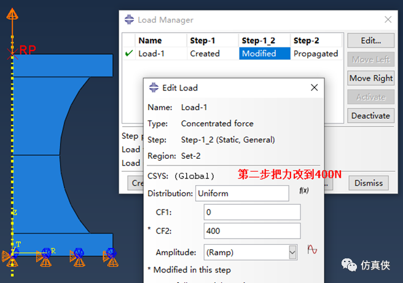
Task: Click the Deactivate button
Action: click(370, 116)
